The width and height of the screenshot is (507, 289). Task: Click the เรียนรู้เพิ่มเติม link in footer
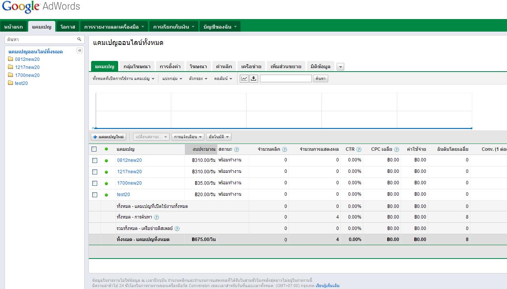tap(327, 286)
